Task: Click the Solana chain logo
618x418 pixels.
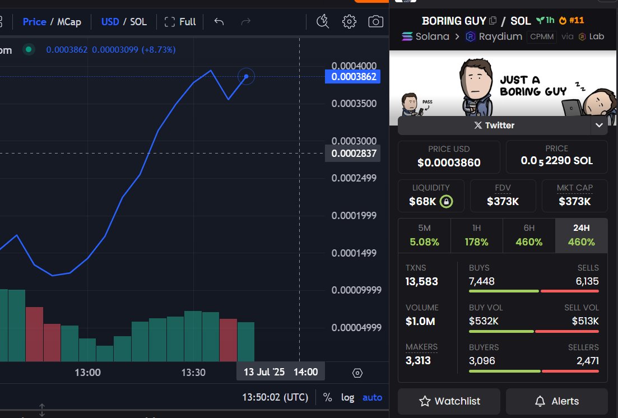Action: point(407,36)
